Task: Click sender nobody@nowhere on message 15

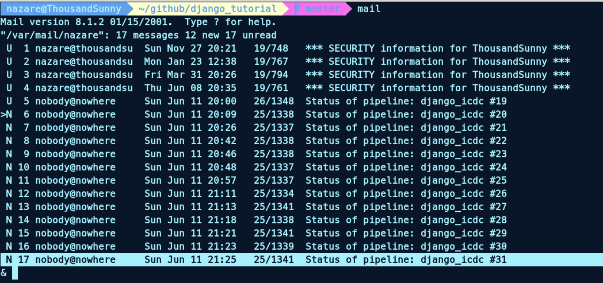Action: tap(75, 233)
